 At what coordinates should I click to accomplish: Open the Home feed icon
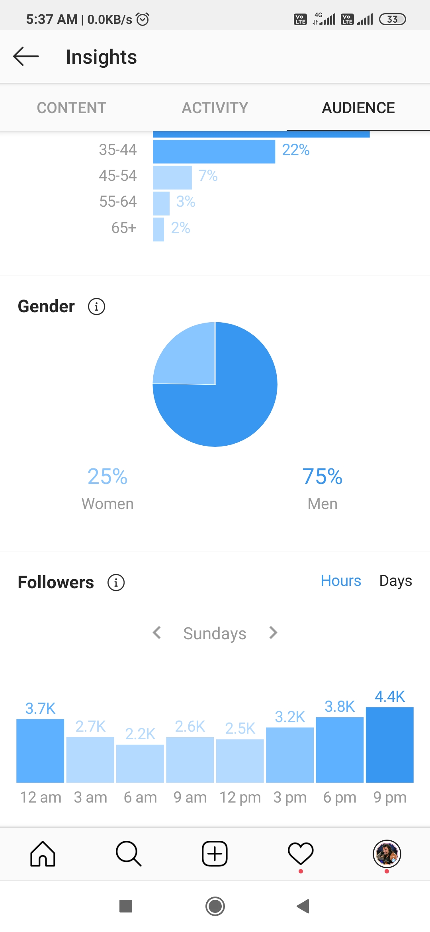tap(43, 854)
